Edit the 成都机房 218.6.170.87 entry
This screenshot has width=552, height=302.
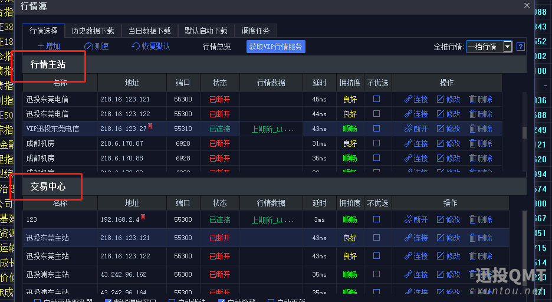point(448,143)
